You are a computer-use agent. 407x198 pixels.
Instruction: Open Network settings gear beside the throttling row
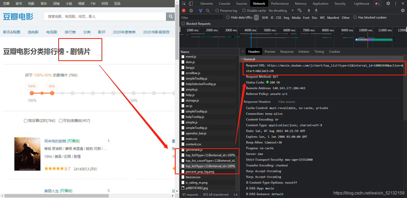pos(403,10)
